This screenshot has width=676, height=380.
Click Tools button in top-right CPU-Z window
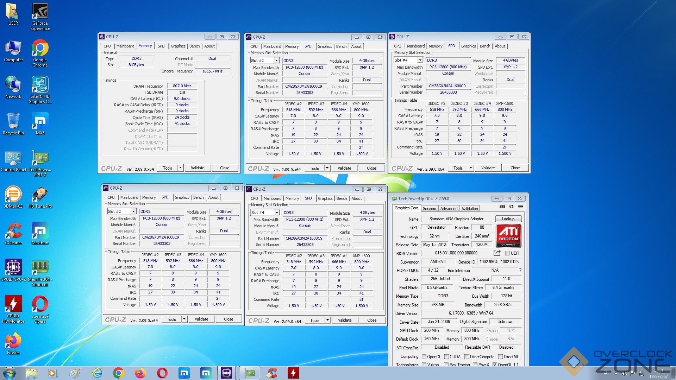point(458,168)
